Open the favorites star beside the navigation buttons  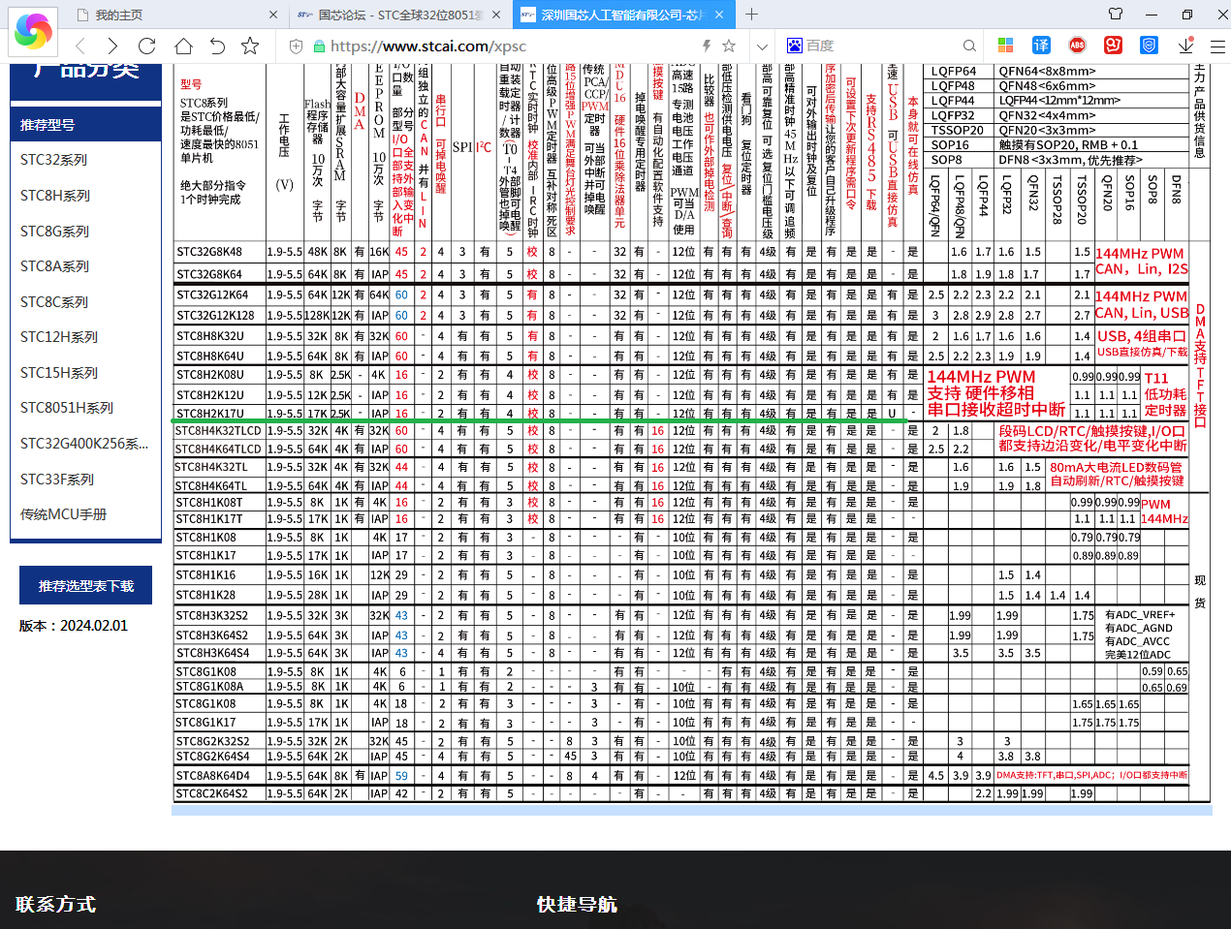coord(250,46)
